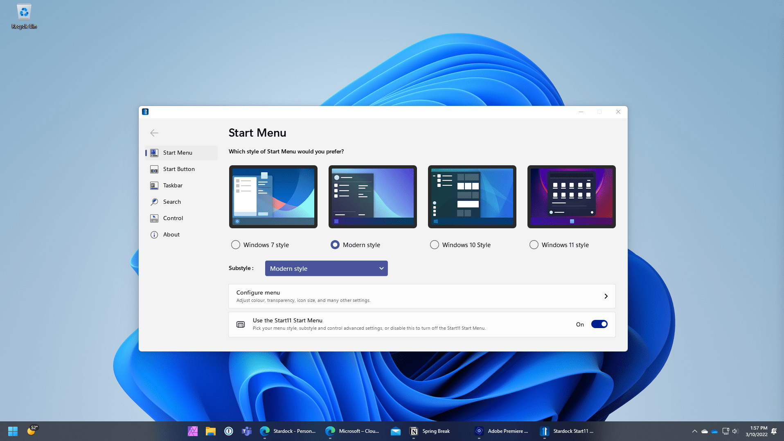Open the Control settings section
This screenshot has width=784, height=441.
(173, 218)
